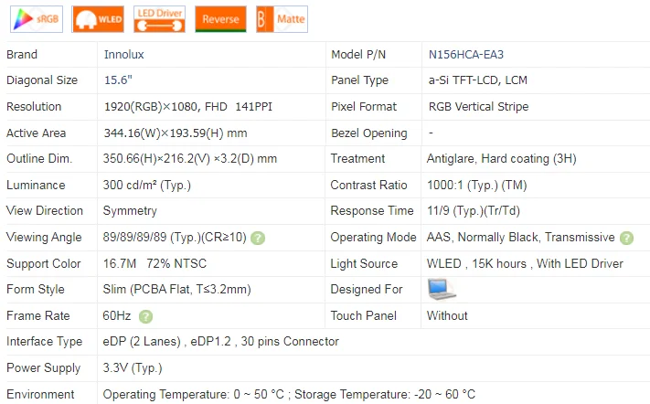Select power supply 3.3V (Typ.) value
The width and height of the screenshot is (650, 404).
pyautogui.click(x=133, y=368)
